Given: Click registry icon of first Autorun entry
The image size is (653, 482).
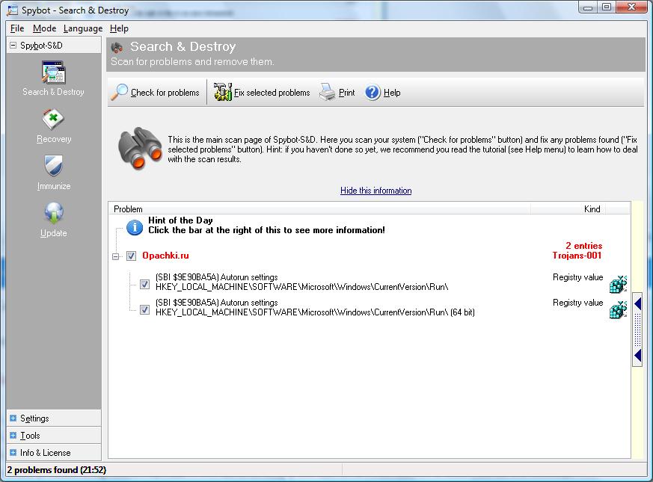Looking at the screenshot, I should click(618, 284).
